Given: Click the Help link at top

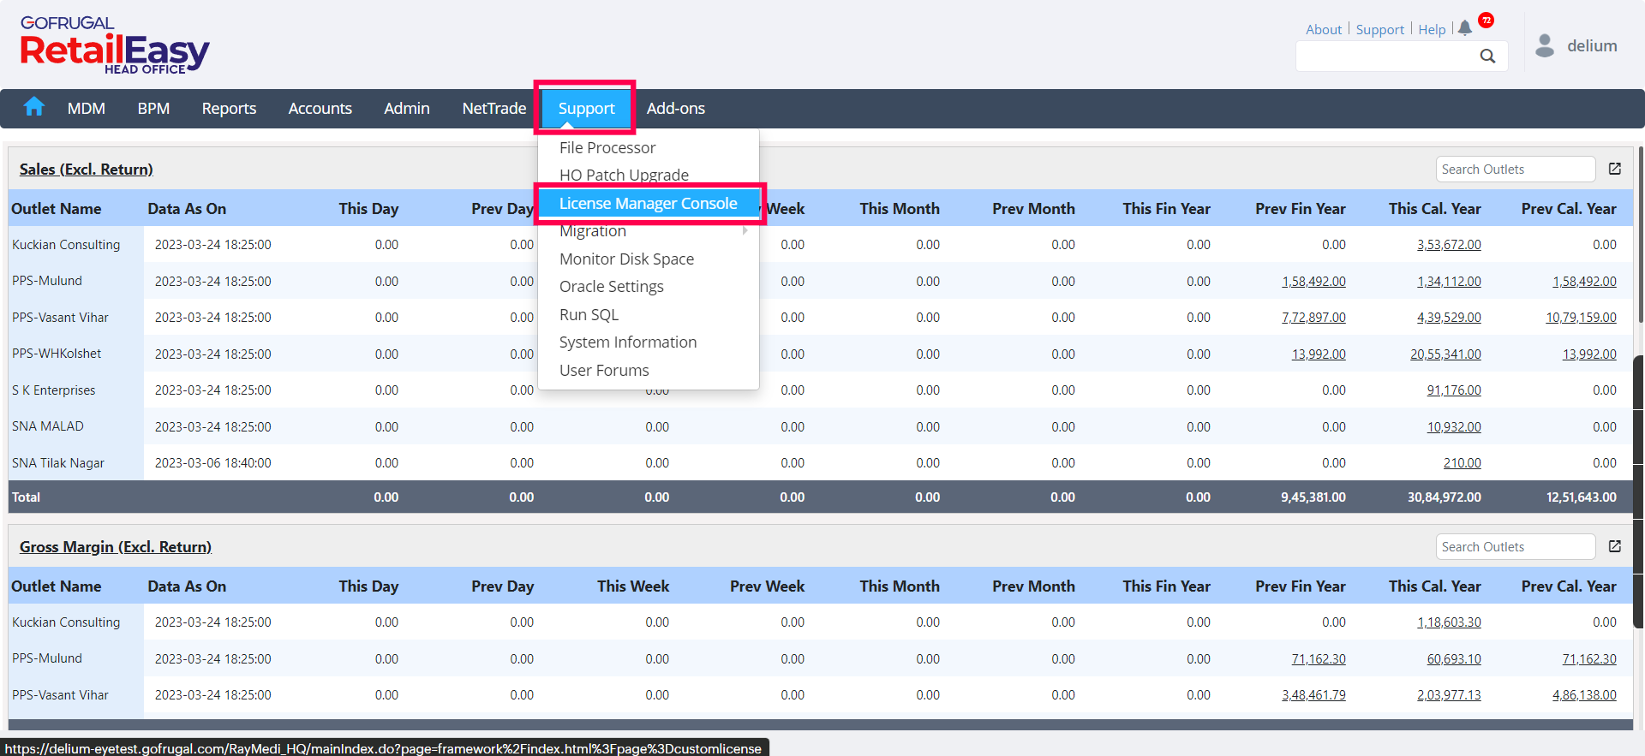Looking at the screenshot, I should click(x=1432, y=30).
